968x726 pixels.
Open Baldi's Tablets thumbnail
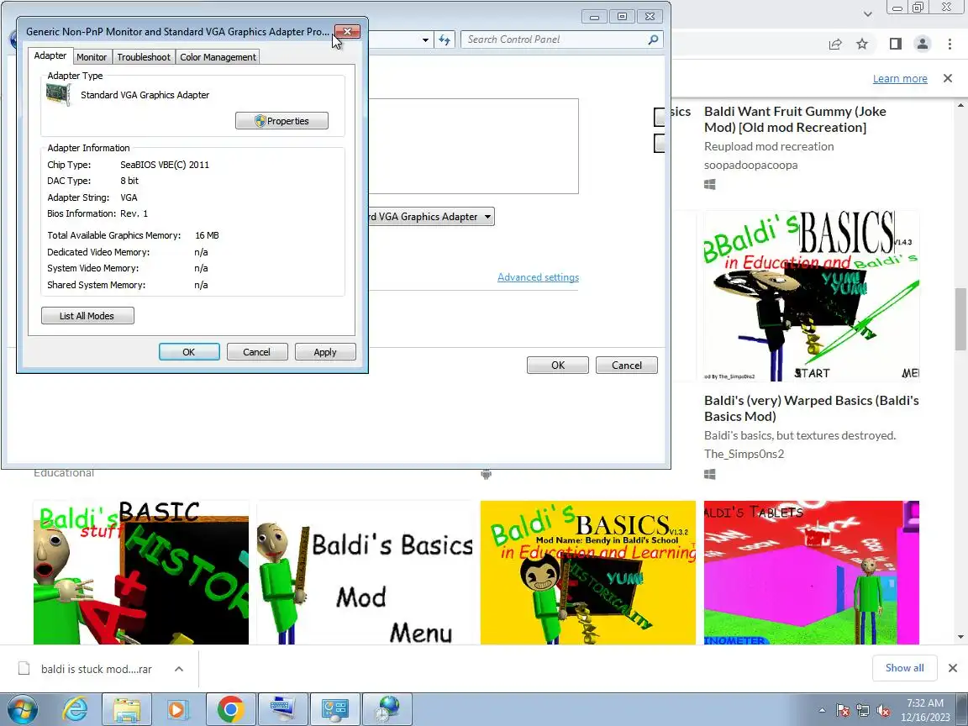point(811,572)
